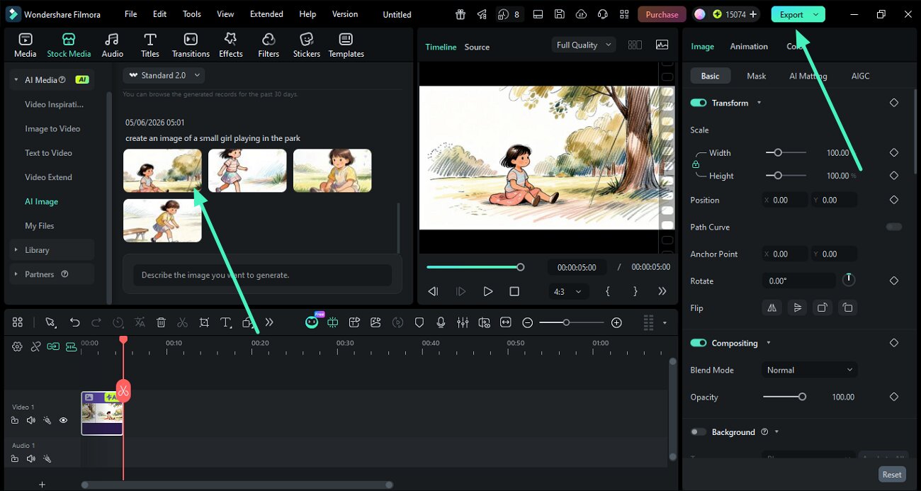The height and width of the screenshot is (491, 921).
Task: Mute the Audio 1 track speaker icon
Action: pos(30,458)
